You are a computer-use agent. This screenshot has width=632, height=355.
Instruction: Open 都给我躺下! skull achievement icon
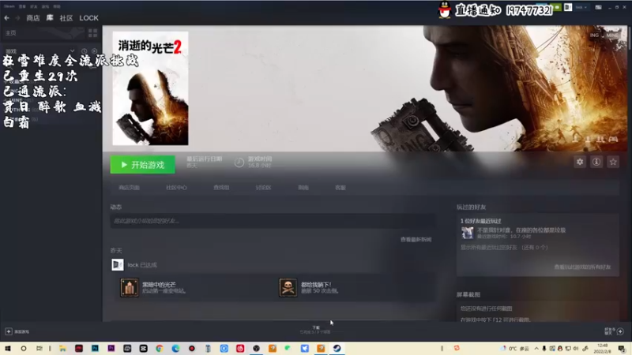click(288, 287)
